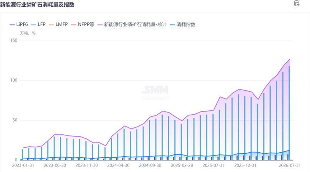This screenshot has width=310, height=172.
Task: Click the y-axis label 50
Action: pyautogui.click(x=15, y=120)
